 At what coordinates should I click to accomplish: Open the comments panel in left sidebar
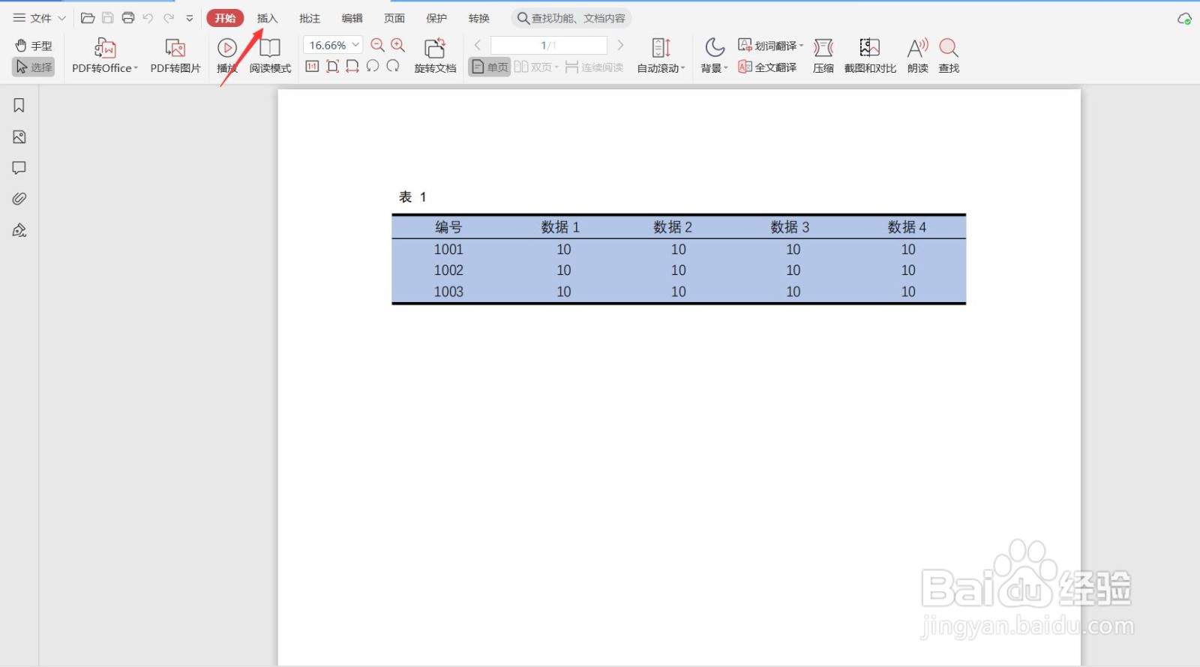tap(19, 168)
